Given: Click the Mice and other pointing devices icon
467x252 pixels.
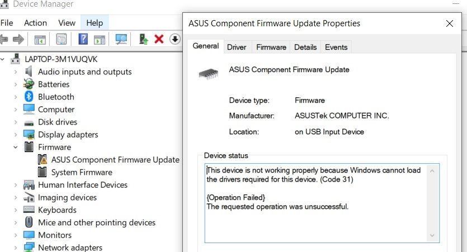Looking at the screenshot, I should point(29,222).
